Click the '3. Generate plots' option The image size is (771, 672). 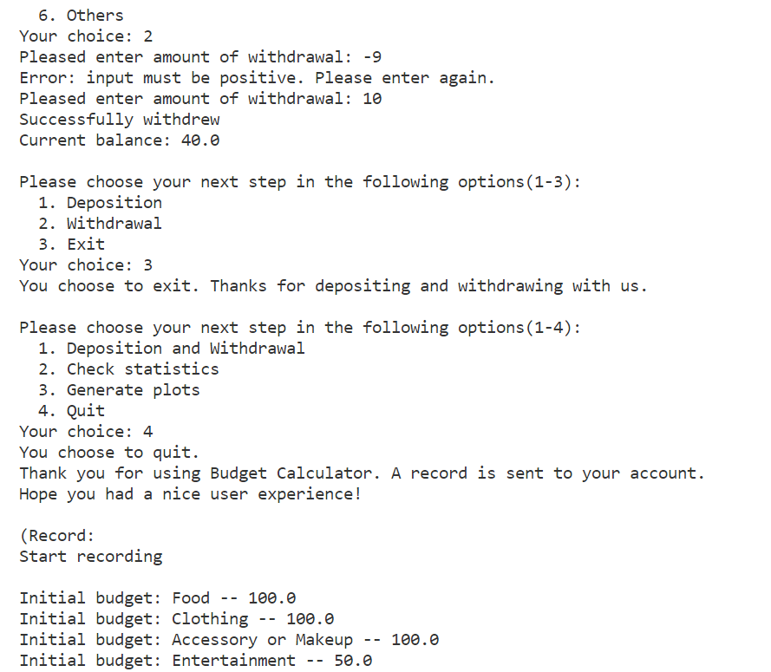pyautogui.click(x=119, y=390)
